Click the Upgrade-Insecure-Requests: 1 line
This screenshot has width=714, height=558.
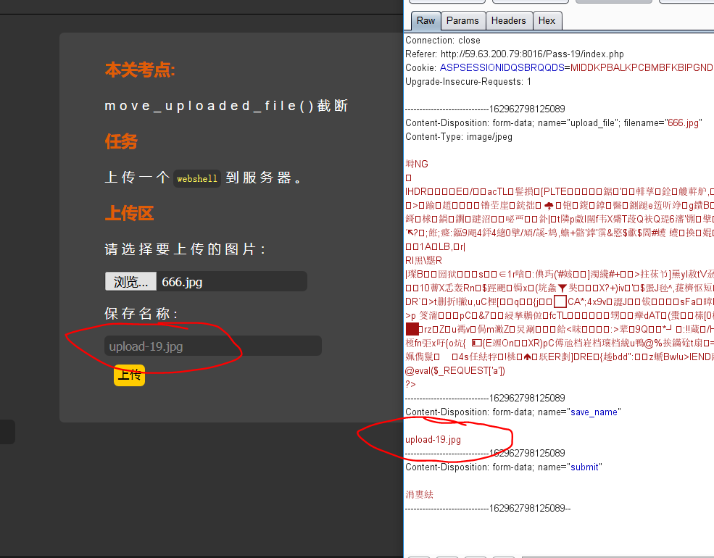468,81
